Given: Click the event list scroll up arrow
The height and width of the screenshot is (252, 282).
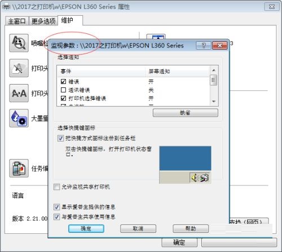Looking at the screenshot, I should tap(214, 70).
